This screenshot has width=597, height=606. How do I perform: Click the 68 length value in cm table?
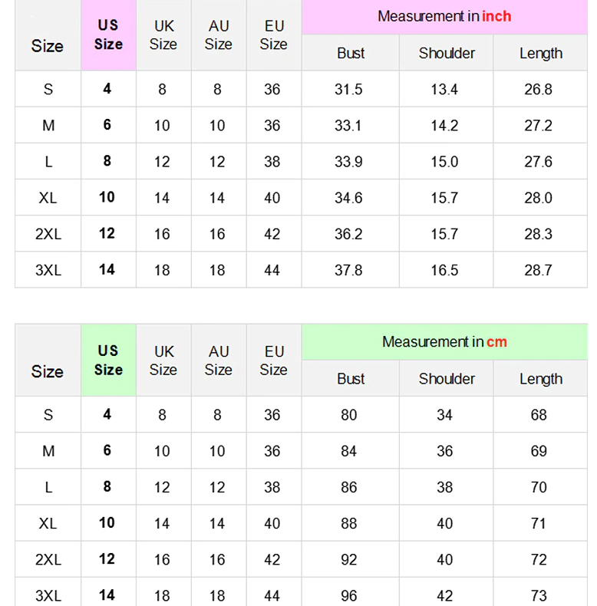pyautogui.click(x=539, y=415)
